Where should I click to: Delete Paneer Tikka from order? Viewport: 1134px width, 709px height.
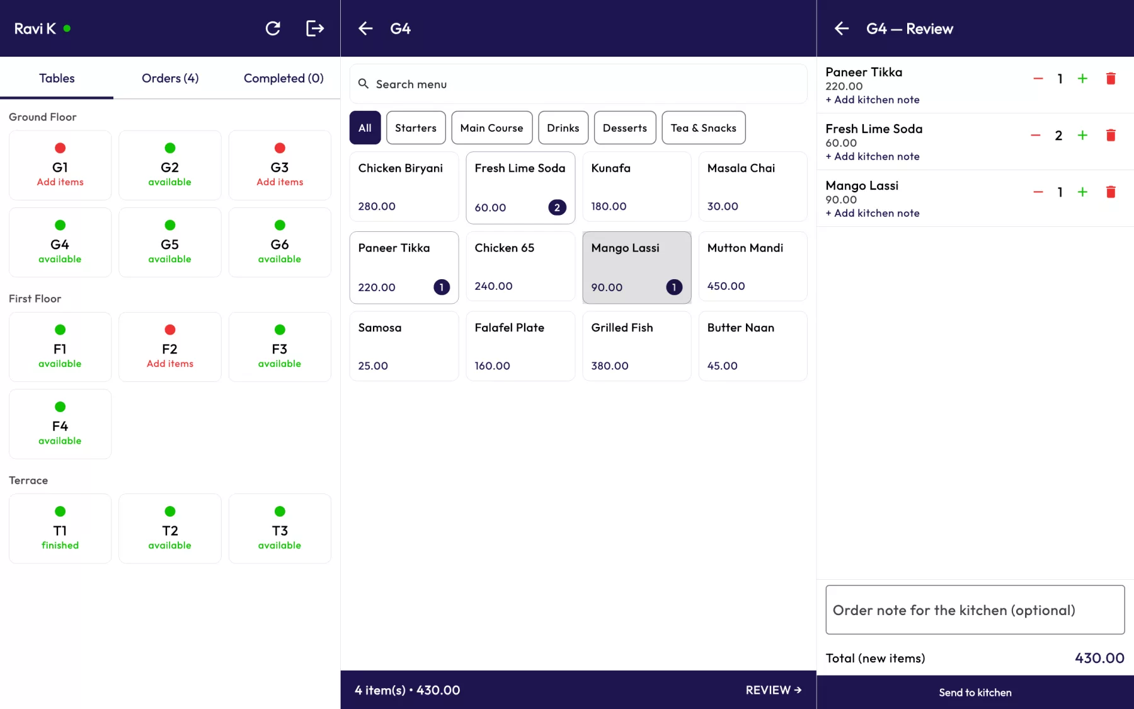click(x=1111, y=79)
